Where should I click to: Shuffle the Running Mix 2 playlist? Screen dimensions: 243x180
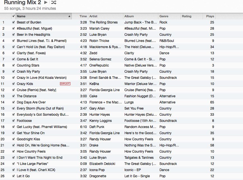click(54, 3)
